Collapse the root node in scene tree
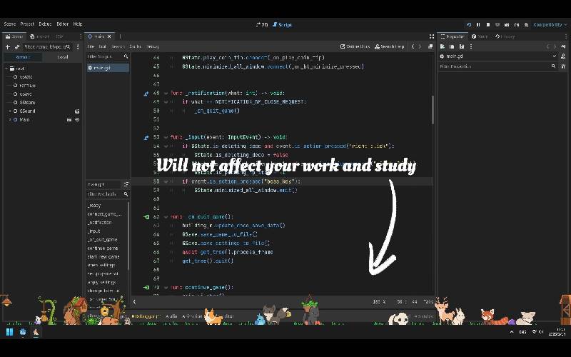Screen dimensions: 571x357 7,69
